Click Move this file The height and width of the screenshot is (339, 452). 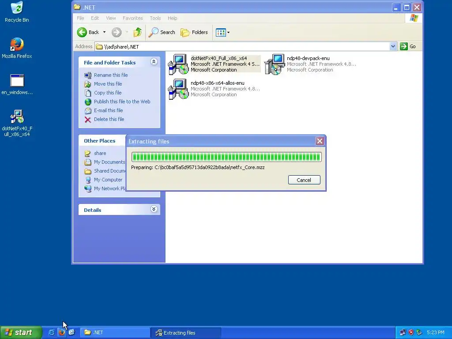click(108, 84)
